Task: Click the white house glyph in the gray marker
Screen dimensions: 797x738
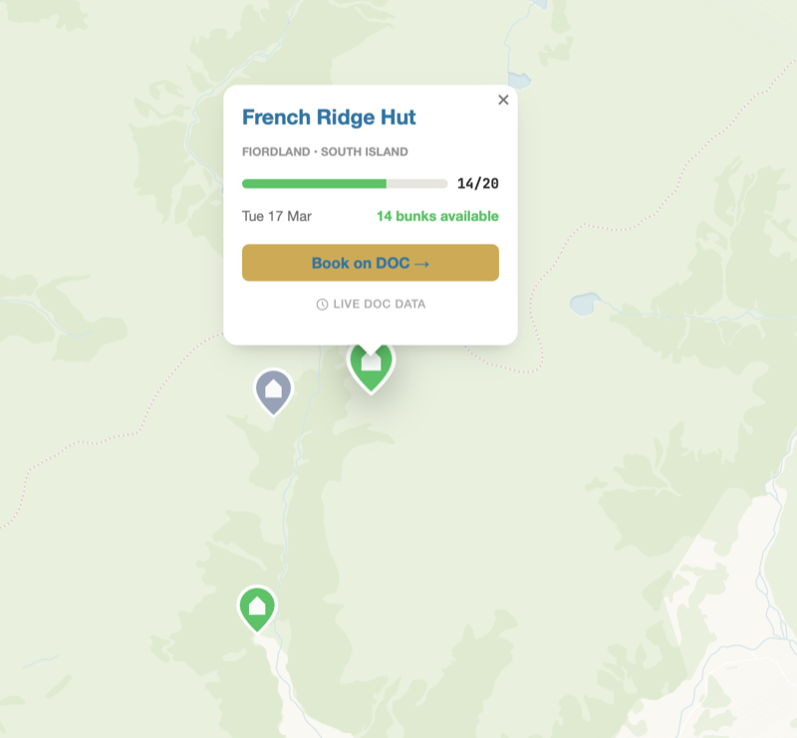Action: 273,388
